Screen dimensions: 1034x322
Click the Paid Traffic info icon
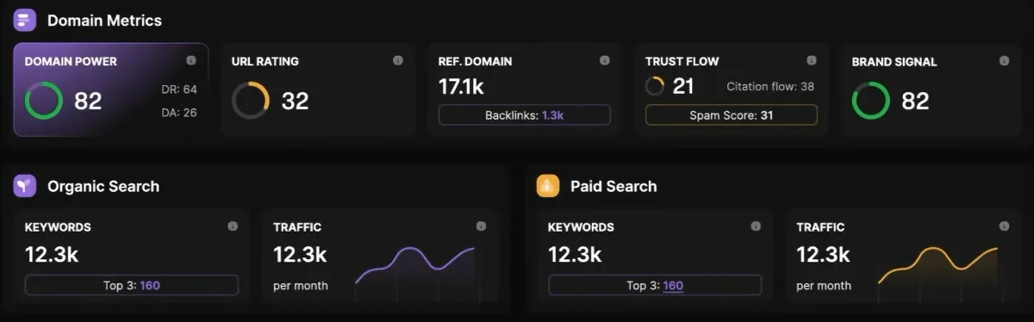(x=1004, y=226)
